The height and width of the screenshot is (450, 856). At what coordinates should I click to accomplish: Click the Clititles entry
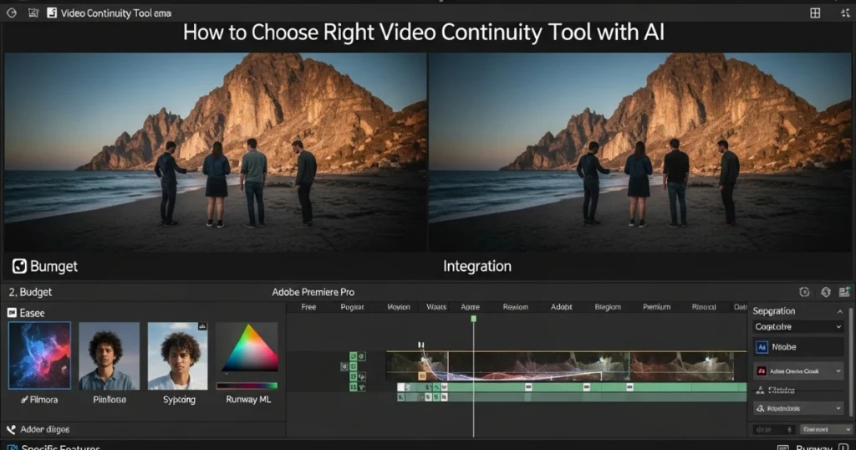coord(781,390)
